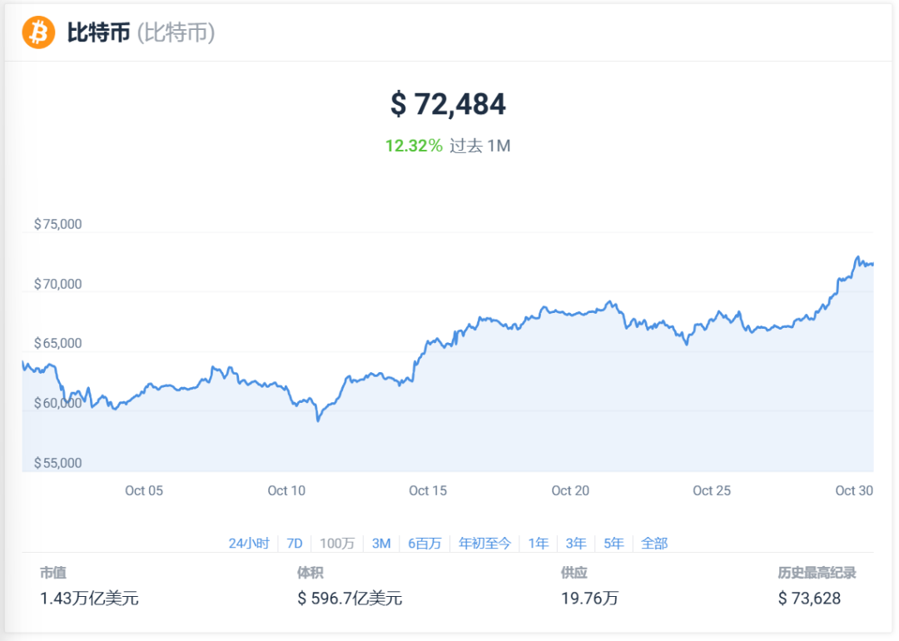Select the 100万 range tab

[337, 543]
